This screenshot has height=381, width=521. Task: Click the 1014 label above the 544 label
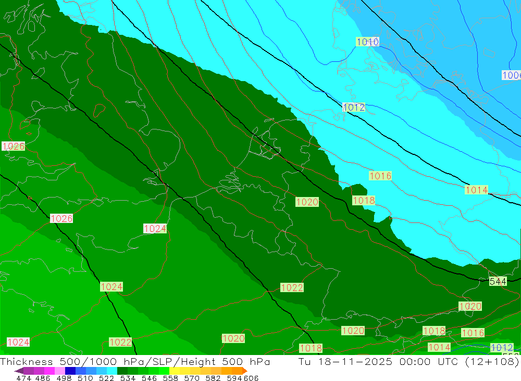(477, 190)
